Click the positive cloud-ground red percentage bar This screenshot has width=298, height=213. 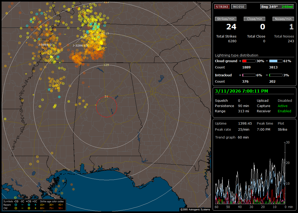pos(249,61)
